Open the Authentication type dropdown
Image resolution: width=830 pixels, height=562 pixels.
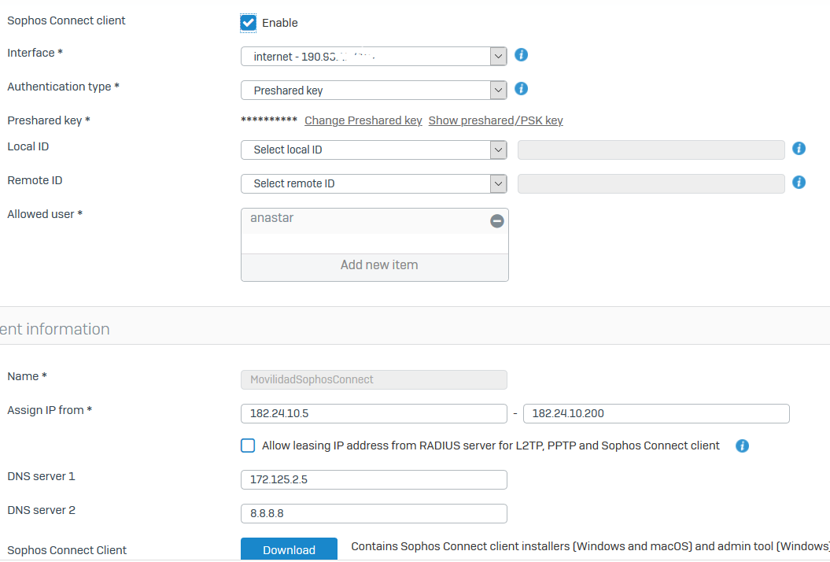[374, 91]
